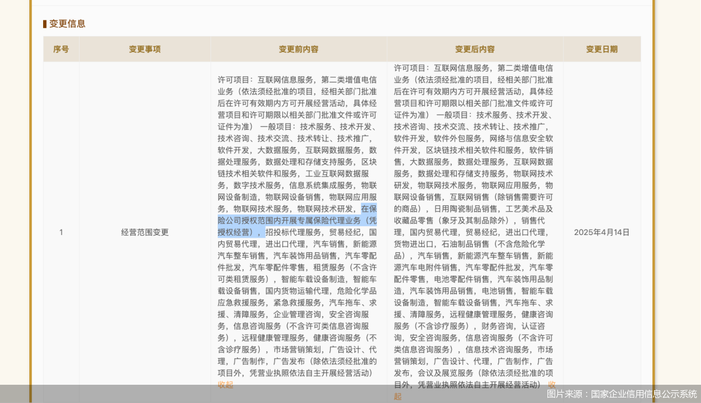Collapse the 变更前内容 text with 收起

pyautogui.click(x=225, y=385)
